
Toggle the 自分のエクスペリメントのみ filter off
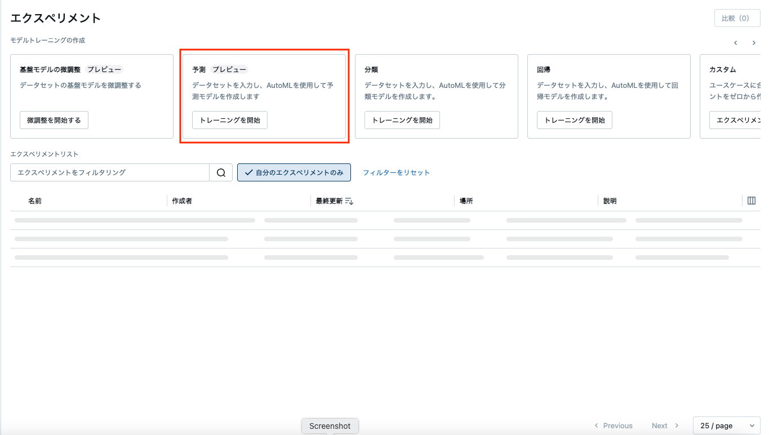coord(294,172)
